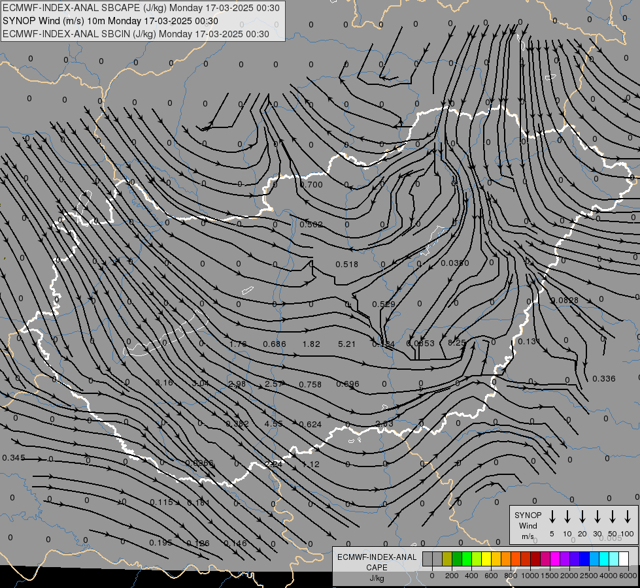The image size is (640, 588).
Task: Pick the pure yellow CAPE legend swatch
Action: pyautogui.click(x=486, y=559)
